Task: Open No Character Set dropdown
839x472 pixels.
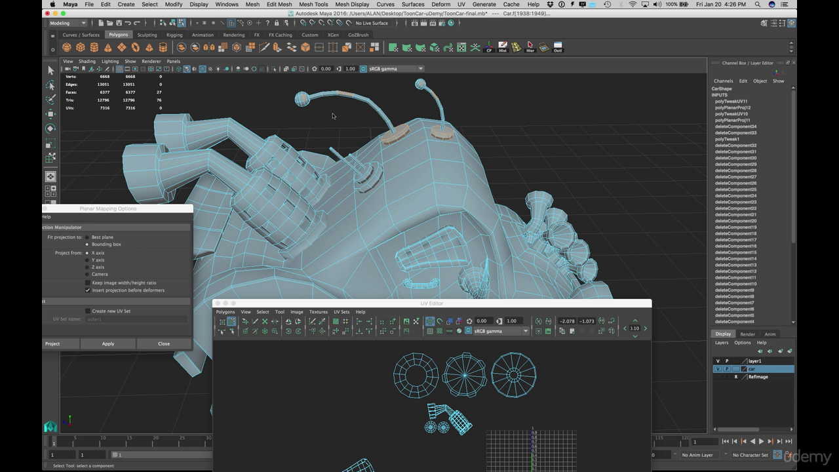Action: pos(750,455)
